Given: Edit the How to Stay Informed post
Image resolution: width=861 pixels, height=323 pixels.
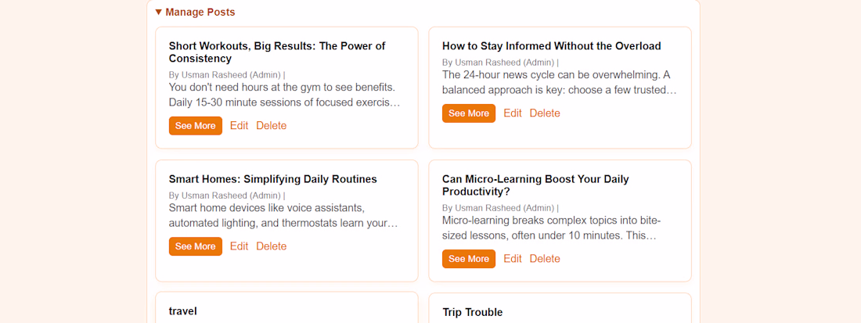Looking at the screenshot, I should pyautogui.click(x=513, y=113).
